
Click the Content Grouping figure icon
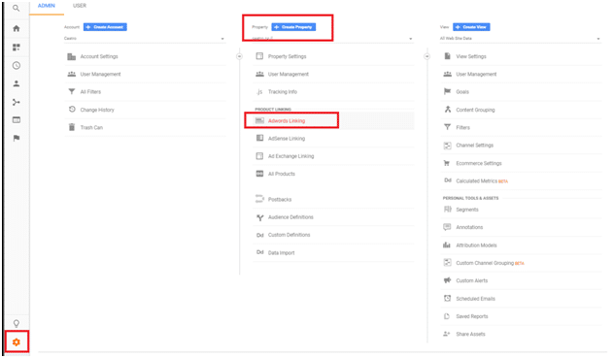point(447,110)
